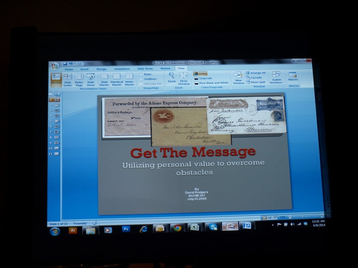Start slide show from status bar button
The image size is (358, 268).
coord(275,218)
